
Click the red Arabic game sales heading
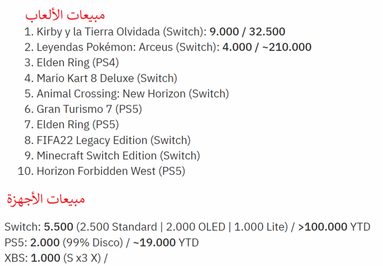[65, 15]
